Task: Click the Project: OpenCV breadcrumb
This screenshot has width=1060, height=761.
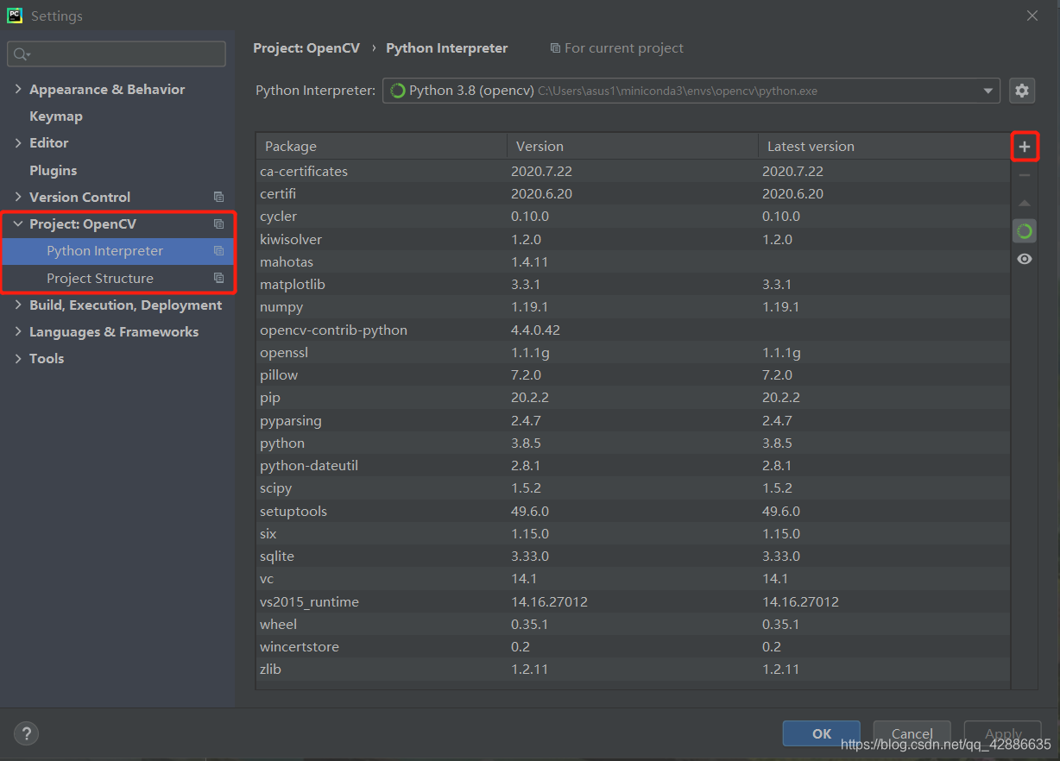Action: (306, 48)
